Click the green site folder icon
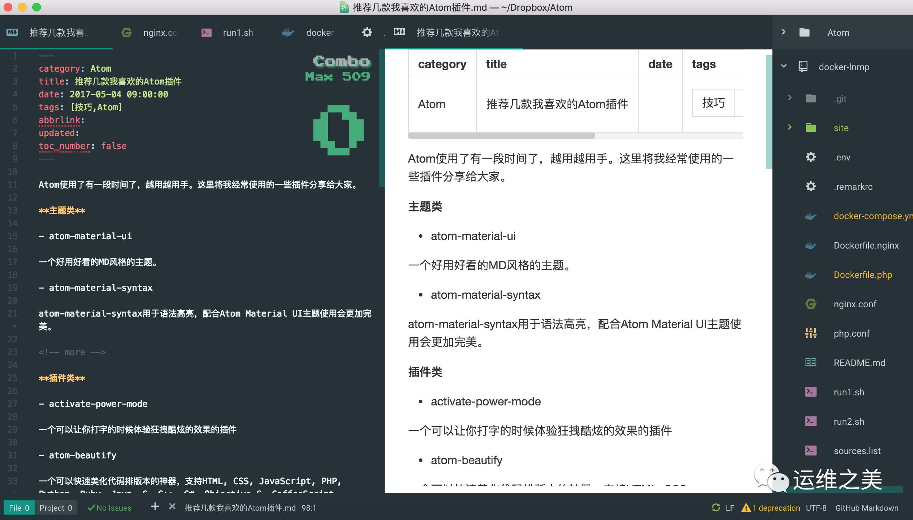Image resolution: width=913 pixels, height=520 pixels. point(811,128)
